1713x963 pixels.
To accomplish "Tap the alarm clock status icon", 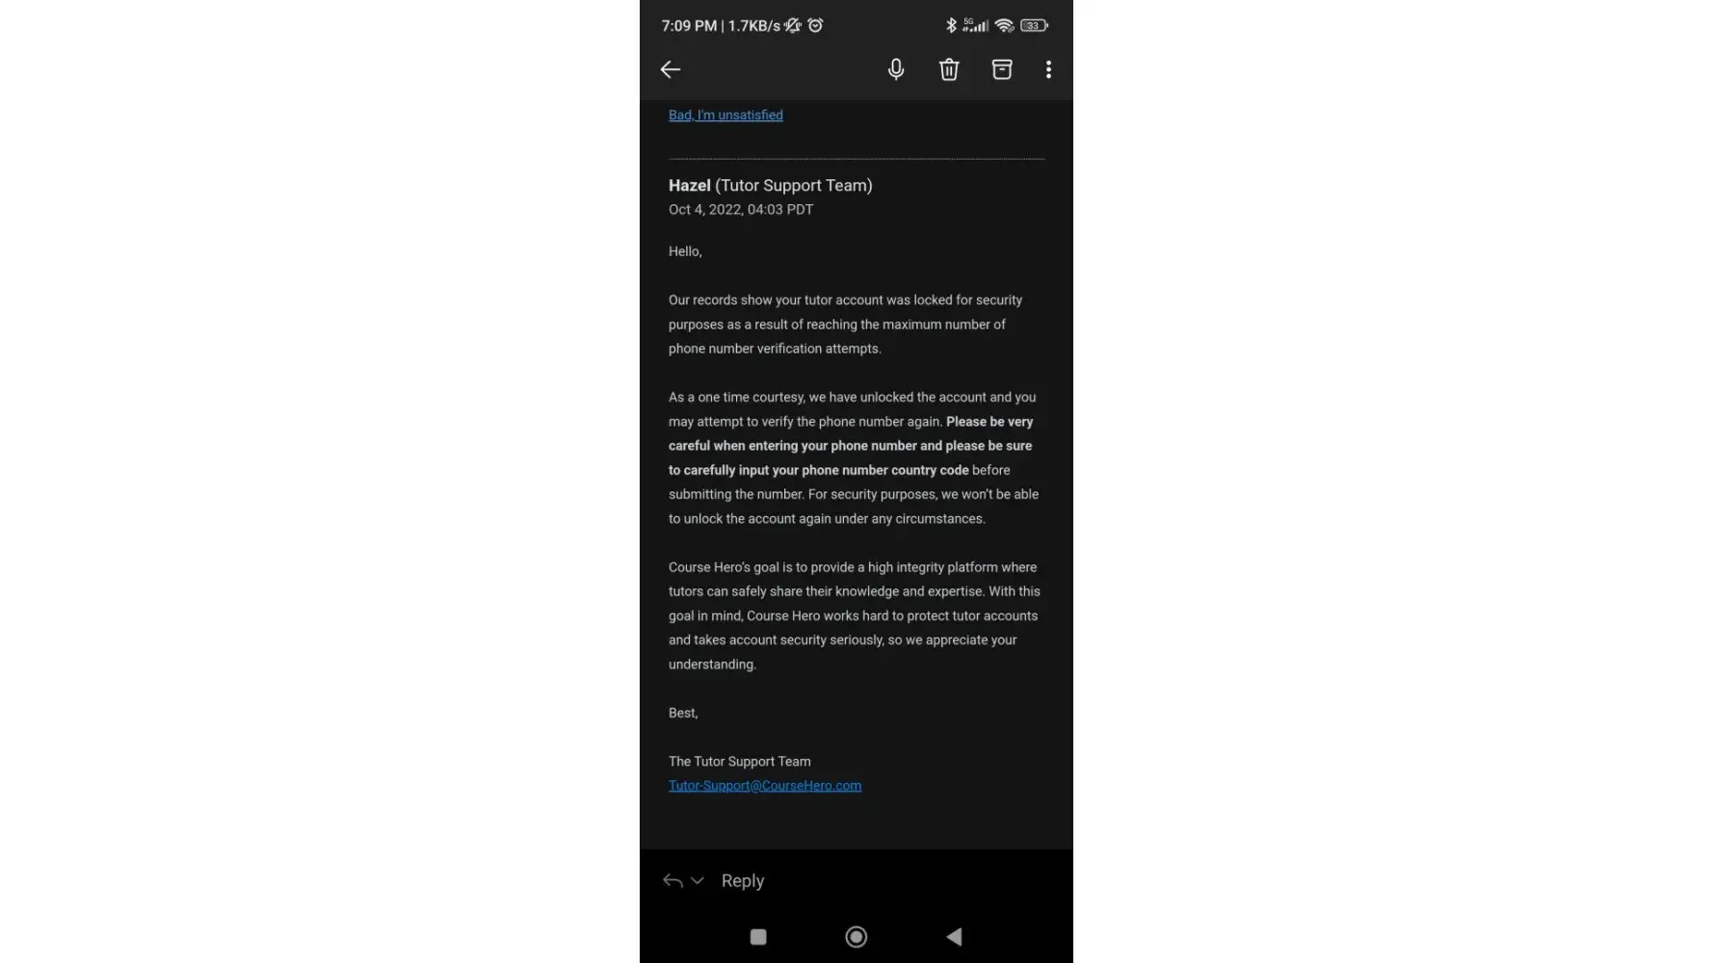I will (x=815, y=26).
